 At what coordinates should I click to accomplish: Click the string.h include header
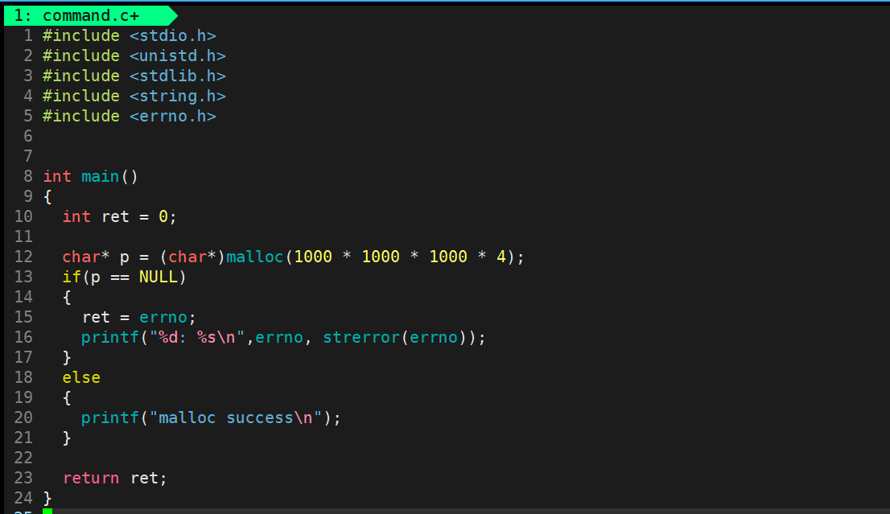pyautogui.click(x=177, y=96)
